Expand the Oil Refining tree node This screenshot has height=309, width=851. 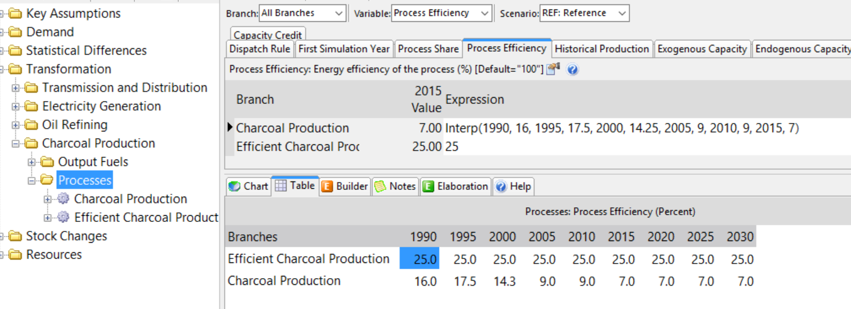tap(15, 125)
